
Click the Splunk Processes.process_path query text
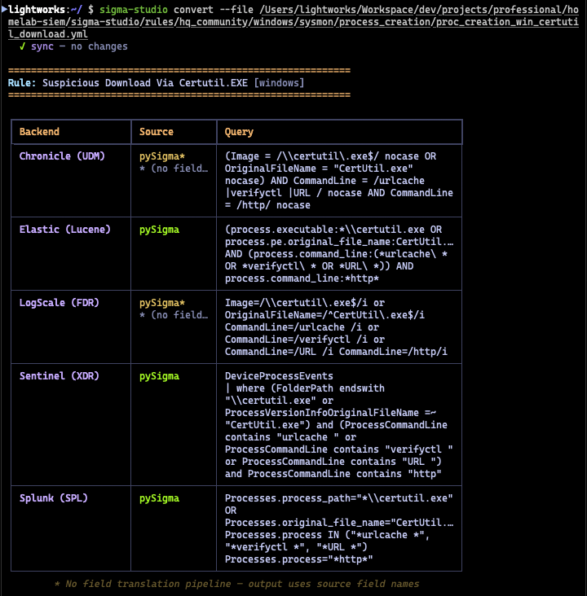[338, 498]
